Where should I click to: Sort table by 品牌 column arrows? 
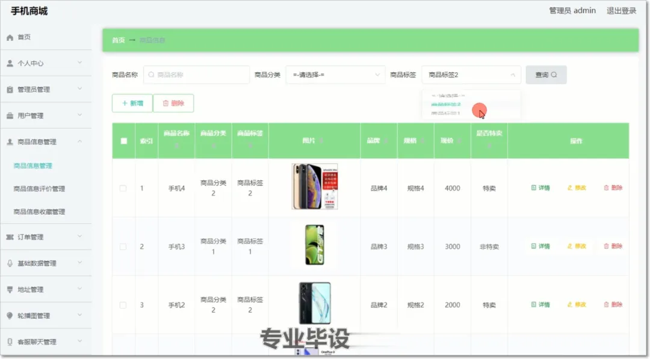click(386, 141)
